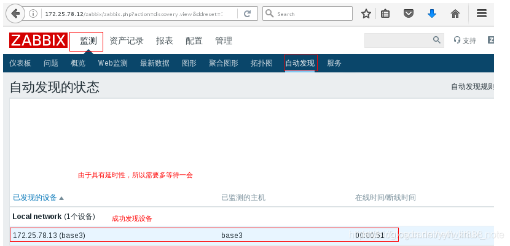The height and width of the screenshot is (246, 510).
Task: Click the 在线时间/断线时间 column header
Action: click(x=385, y=198)
